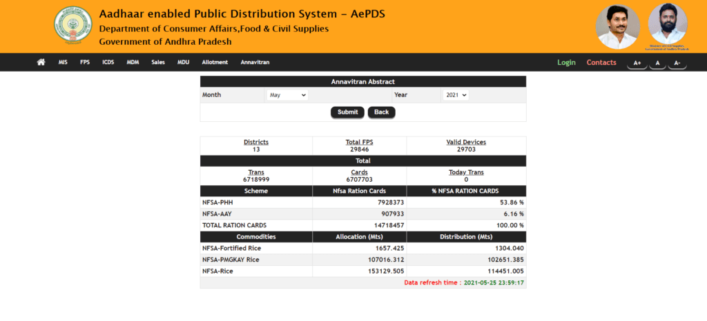Click NFSA-PHH ration cards value 7928373
Viewport: 707px width, 321px height.
391,203
